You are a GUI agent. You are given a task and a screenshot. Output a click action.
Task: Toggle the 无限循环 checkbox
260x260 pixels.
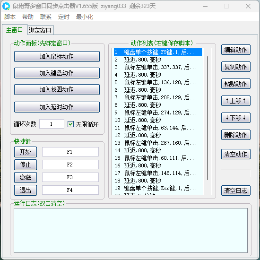[70, 124]
